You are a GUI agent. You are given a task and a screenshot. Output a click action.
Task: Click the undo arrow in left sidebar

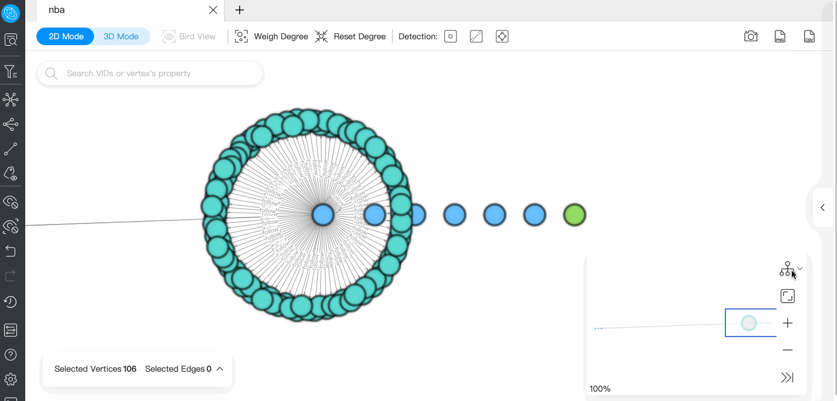11,251
